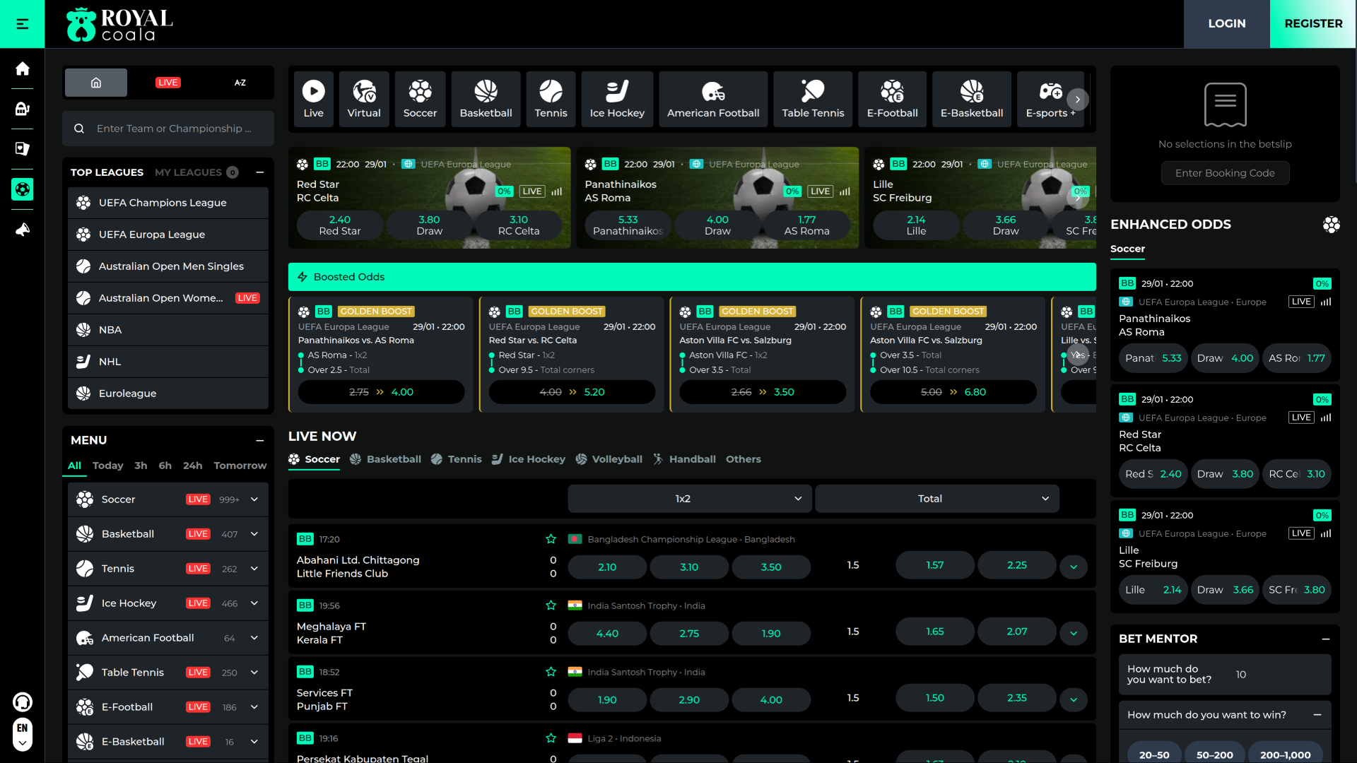Open the Total market dropdown
The height and width of the screenshot is (763, 1357).
936,499
